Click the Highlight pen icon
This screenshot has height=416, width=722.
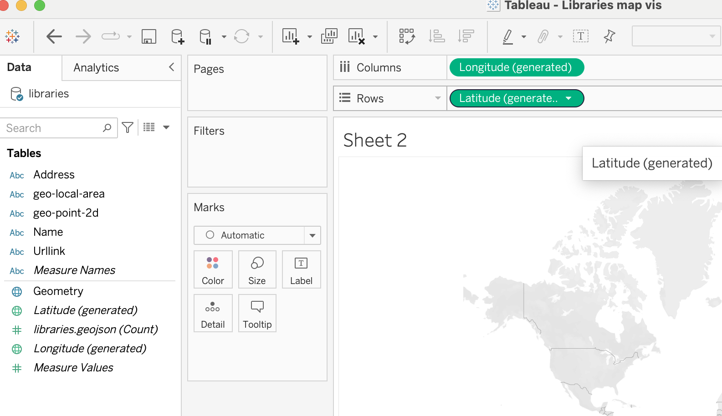tap(508, 36)
